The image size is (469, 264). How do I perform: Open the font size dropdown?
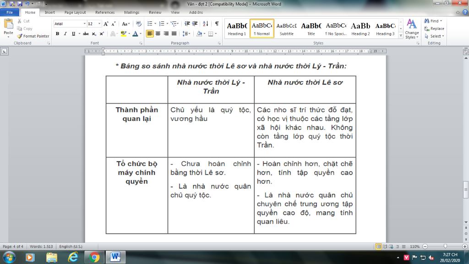(x=99, y=24)
